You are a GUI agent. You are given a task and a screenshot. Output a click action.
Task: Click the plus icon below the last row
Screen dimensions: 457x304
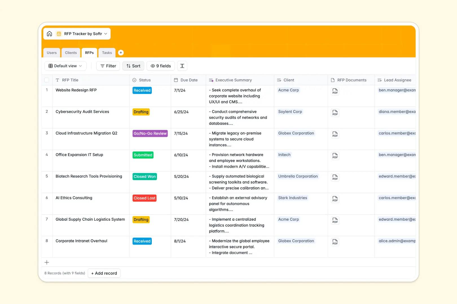[x=47, y=262]
